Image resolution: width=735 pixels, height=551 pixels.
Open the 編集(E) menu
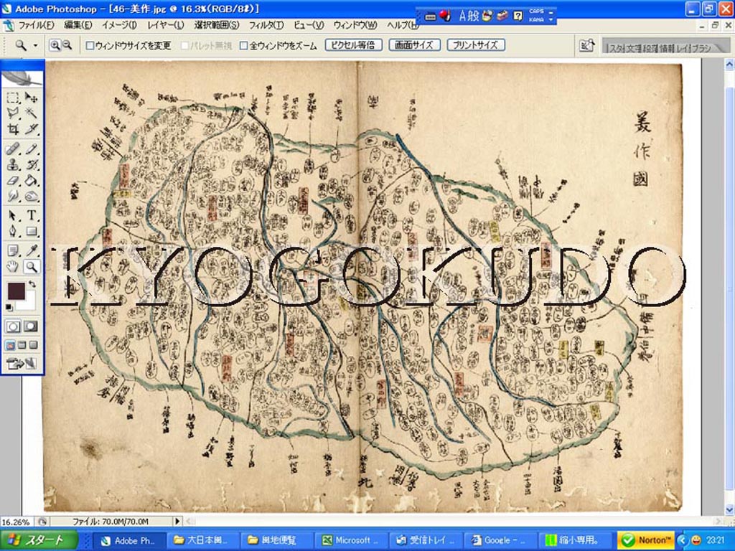(x=78, y=25)
